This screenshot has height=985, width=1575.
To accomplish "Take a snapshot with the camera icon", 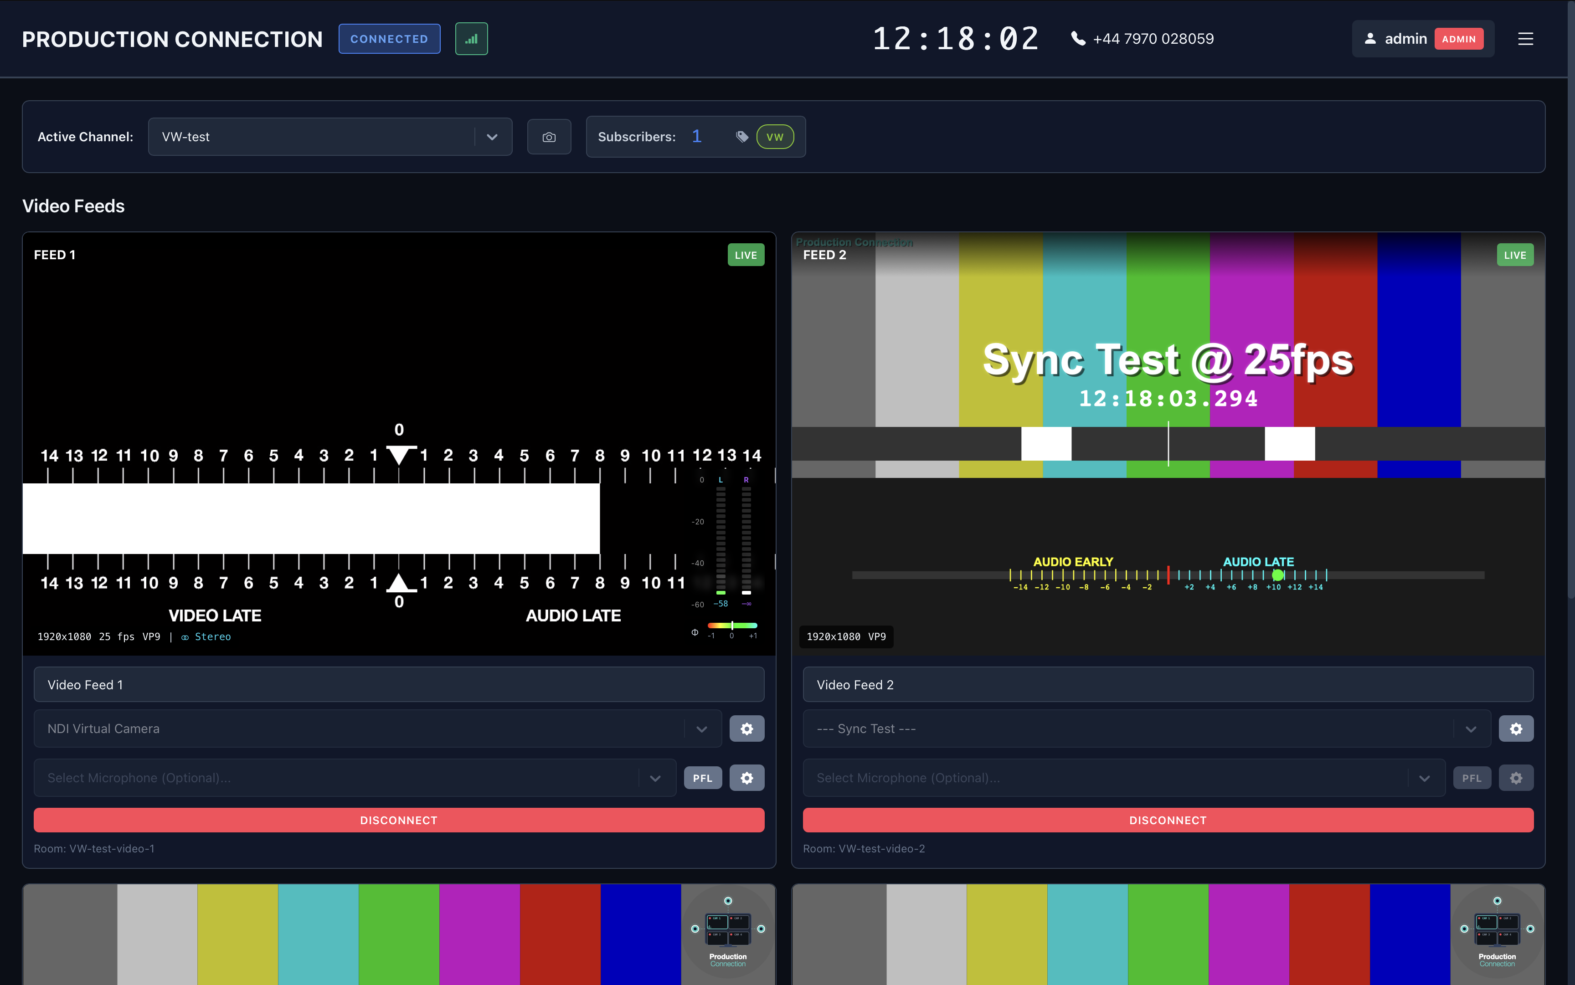I will coord(549,136).
